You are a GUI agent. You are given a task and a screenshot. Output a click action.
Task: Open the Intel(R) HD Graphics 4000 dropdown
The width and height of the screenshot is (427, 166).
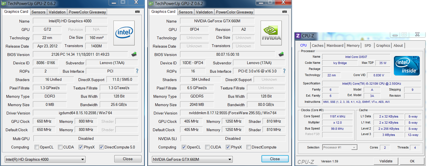tap(45, 159)
